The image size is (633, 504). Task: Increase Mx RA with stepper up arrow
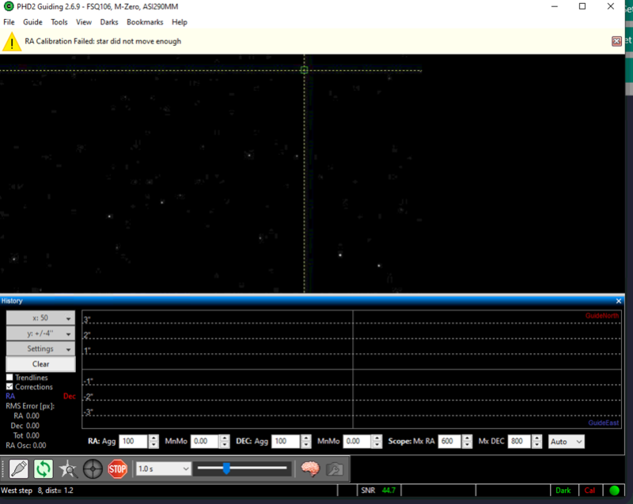(467, 438)
